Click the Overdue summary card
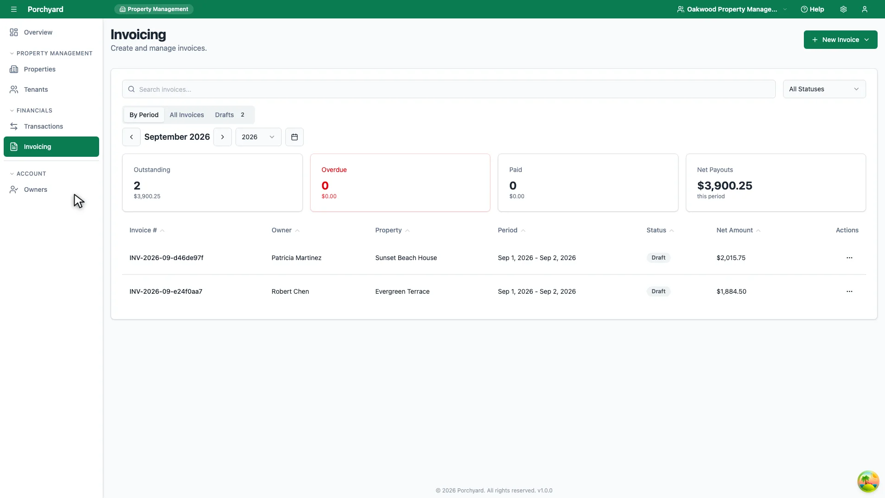The width and height of the screenshot is (885, 498). click(x=400, y=183)
